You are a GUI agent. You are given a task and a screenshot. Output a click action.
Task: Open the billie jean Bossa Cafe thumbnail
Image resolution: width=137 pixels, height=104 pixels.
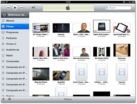(122, 50)
